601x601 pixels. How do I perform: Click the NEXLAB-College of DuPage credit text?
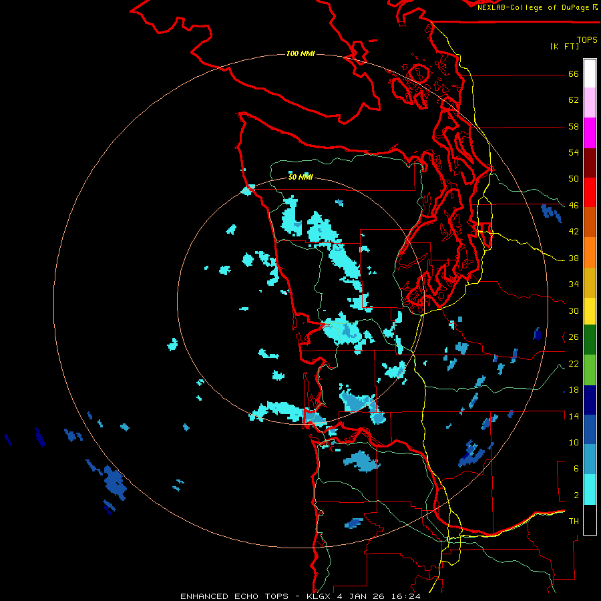click(533, 7)
